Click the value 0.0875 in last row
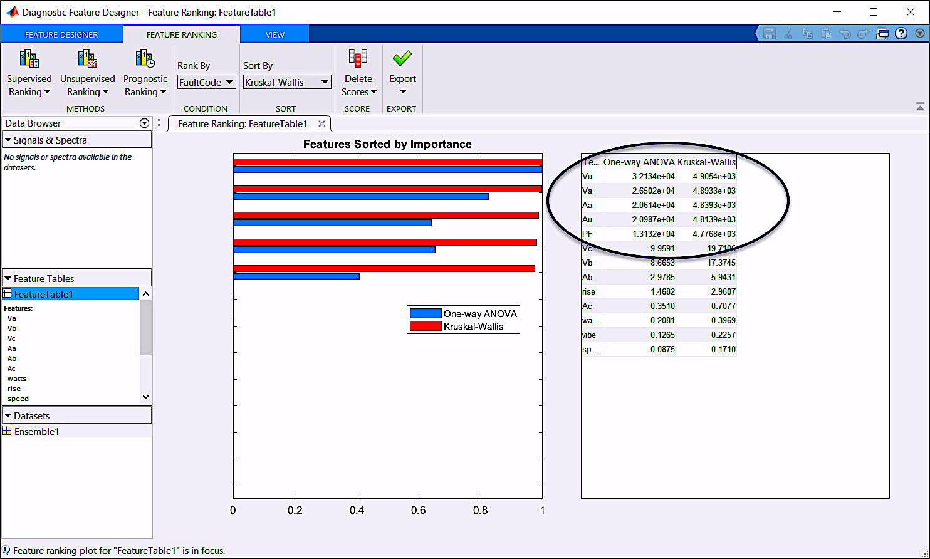The width and height of the screenshot is (930, 559). [662, 349]
